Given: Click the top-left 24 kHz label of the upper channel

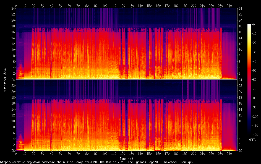Looking at the screenshot, I should tap(13, 9).
